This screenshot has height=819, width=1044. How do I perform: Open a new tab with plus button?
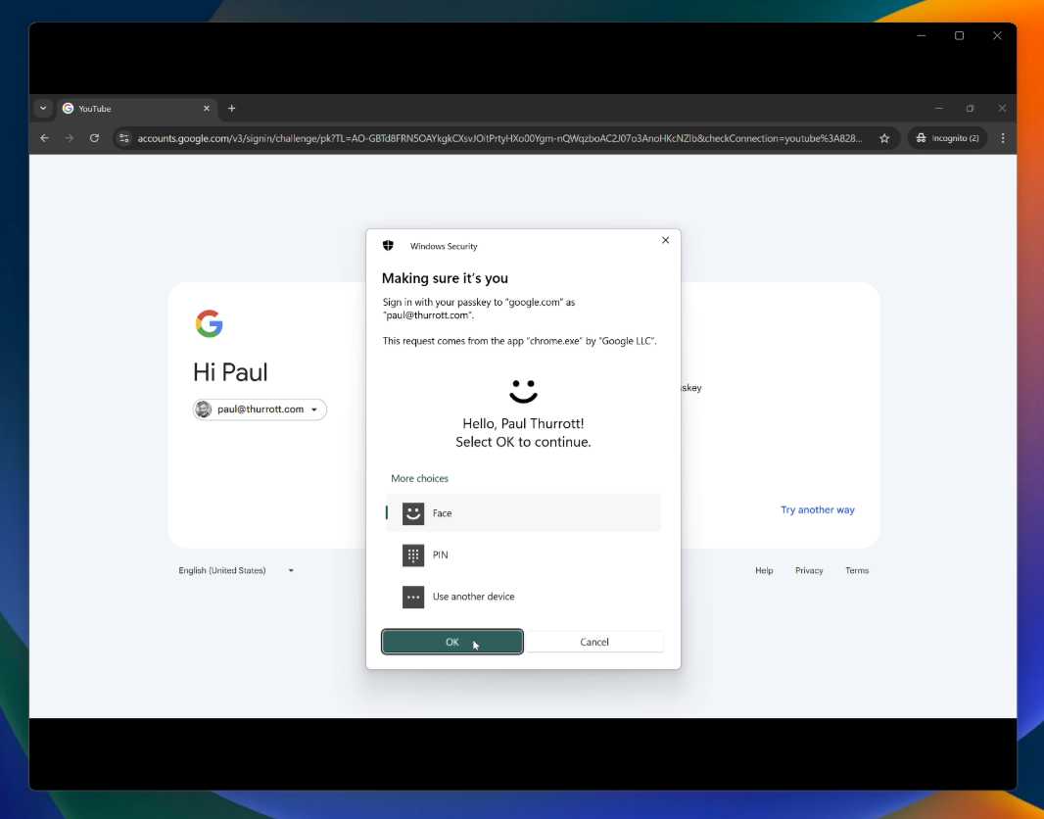click(232, 108)
